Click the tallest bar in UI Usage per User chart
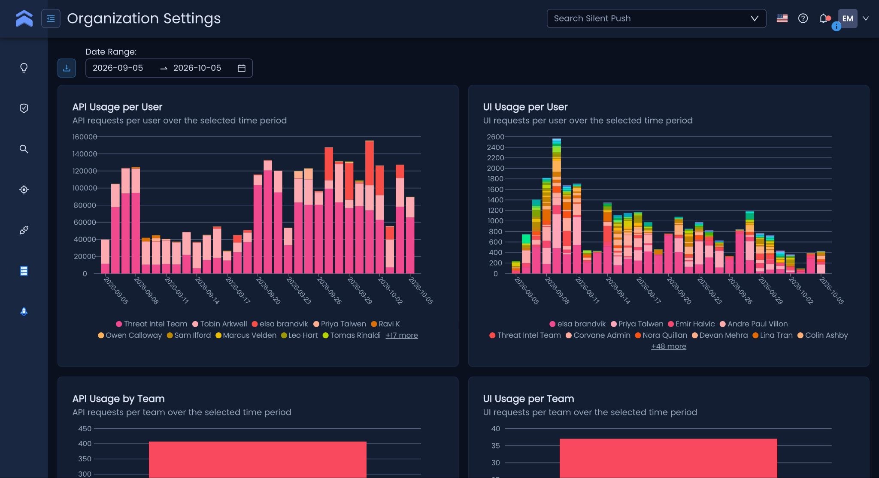Image resolution: width=879 pixels, height=478 pixels. [x=557, y=206]
